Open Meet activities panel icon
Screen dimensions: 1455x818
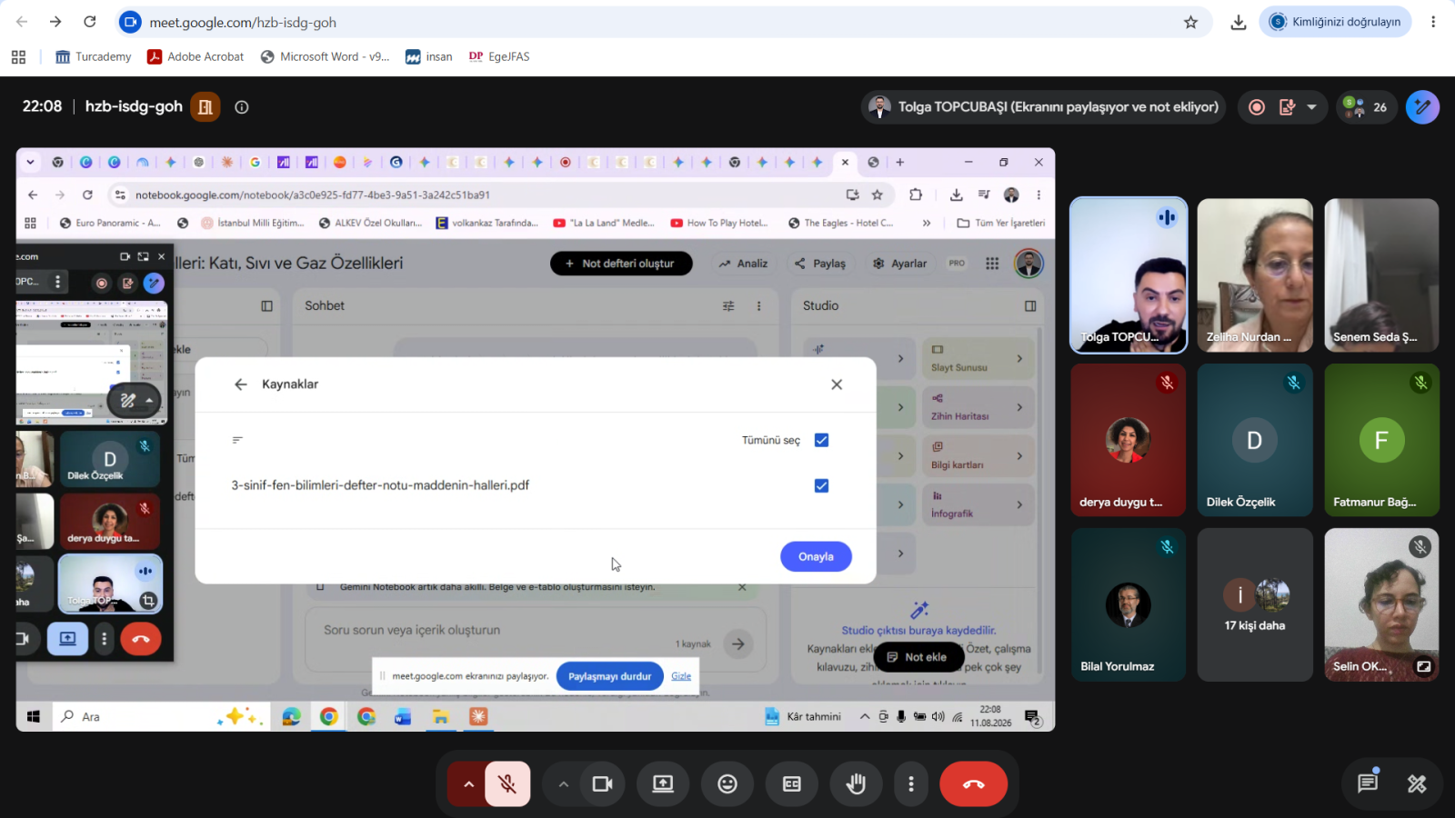tap(1417, 783)
